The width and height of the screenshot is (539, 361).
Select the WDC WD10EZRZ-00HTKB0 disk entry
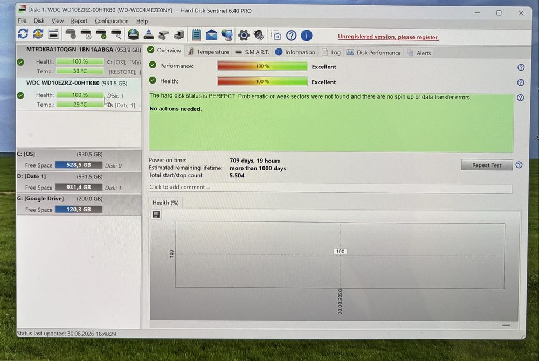coord(79,94)
